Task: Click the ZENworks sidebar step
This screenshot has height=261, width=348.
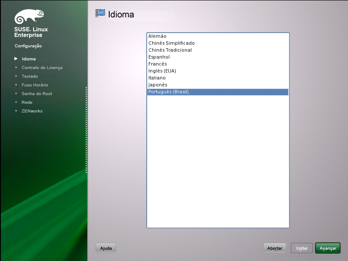Action: [x=32, y=111]
